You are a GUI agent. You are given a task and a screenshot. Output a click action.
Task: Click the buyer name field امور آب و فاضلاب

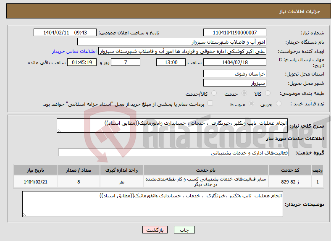pyautogui.click(x=172, y=42)
